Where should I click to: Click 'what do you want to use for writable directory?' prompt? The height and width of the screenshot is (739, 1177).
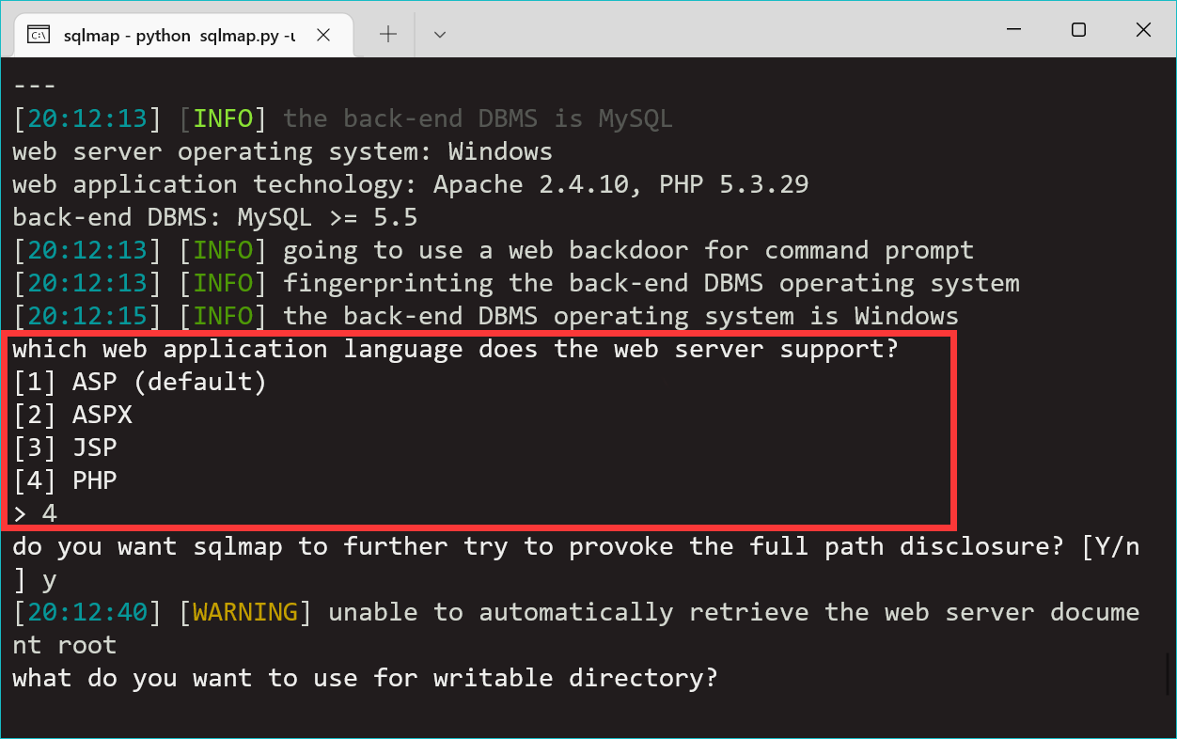coord(365,678)
